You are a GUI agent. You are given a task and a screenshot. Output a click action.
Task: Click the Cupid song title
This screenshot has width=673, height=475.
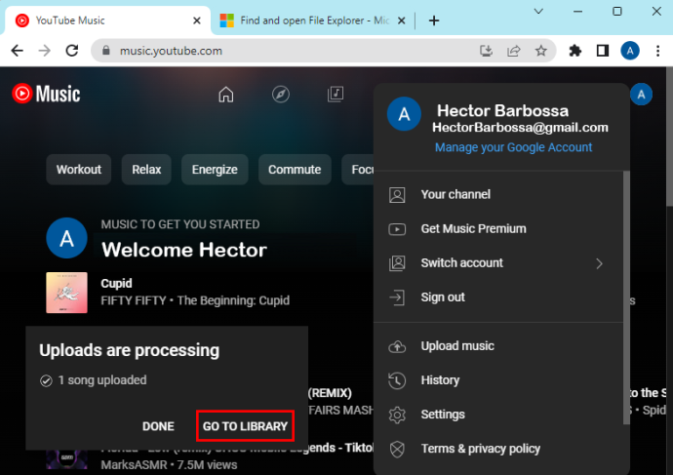(x=116, y=284)
